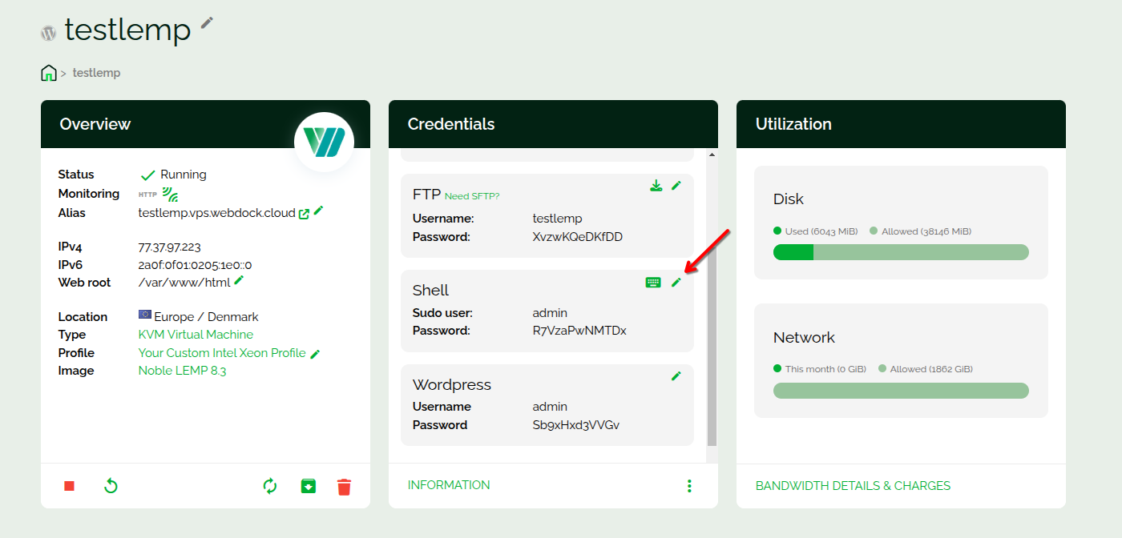Delete server with red trash icon
Screen dimensions: 1122x538
pos(344,487)
